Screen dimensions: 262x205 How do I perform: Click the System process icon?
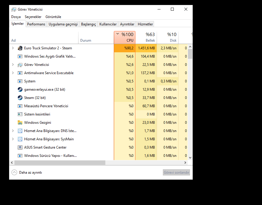(x=20, y=81)
